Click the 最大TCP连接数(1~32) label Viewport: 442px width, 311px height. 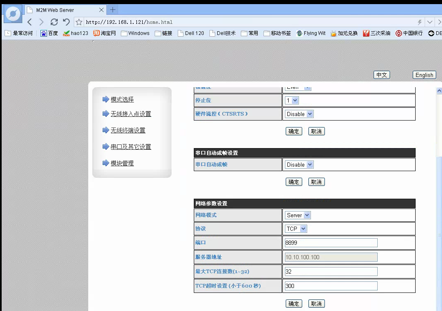222,272
